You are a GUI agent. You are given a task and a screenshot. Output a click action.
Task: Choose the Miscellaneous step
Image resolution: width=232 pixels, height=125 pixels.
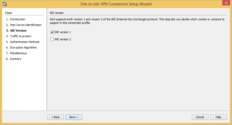(16, 53)
